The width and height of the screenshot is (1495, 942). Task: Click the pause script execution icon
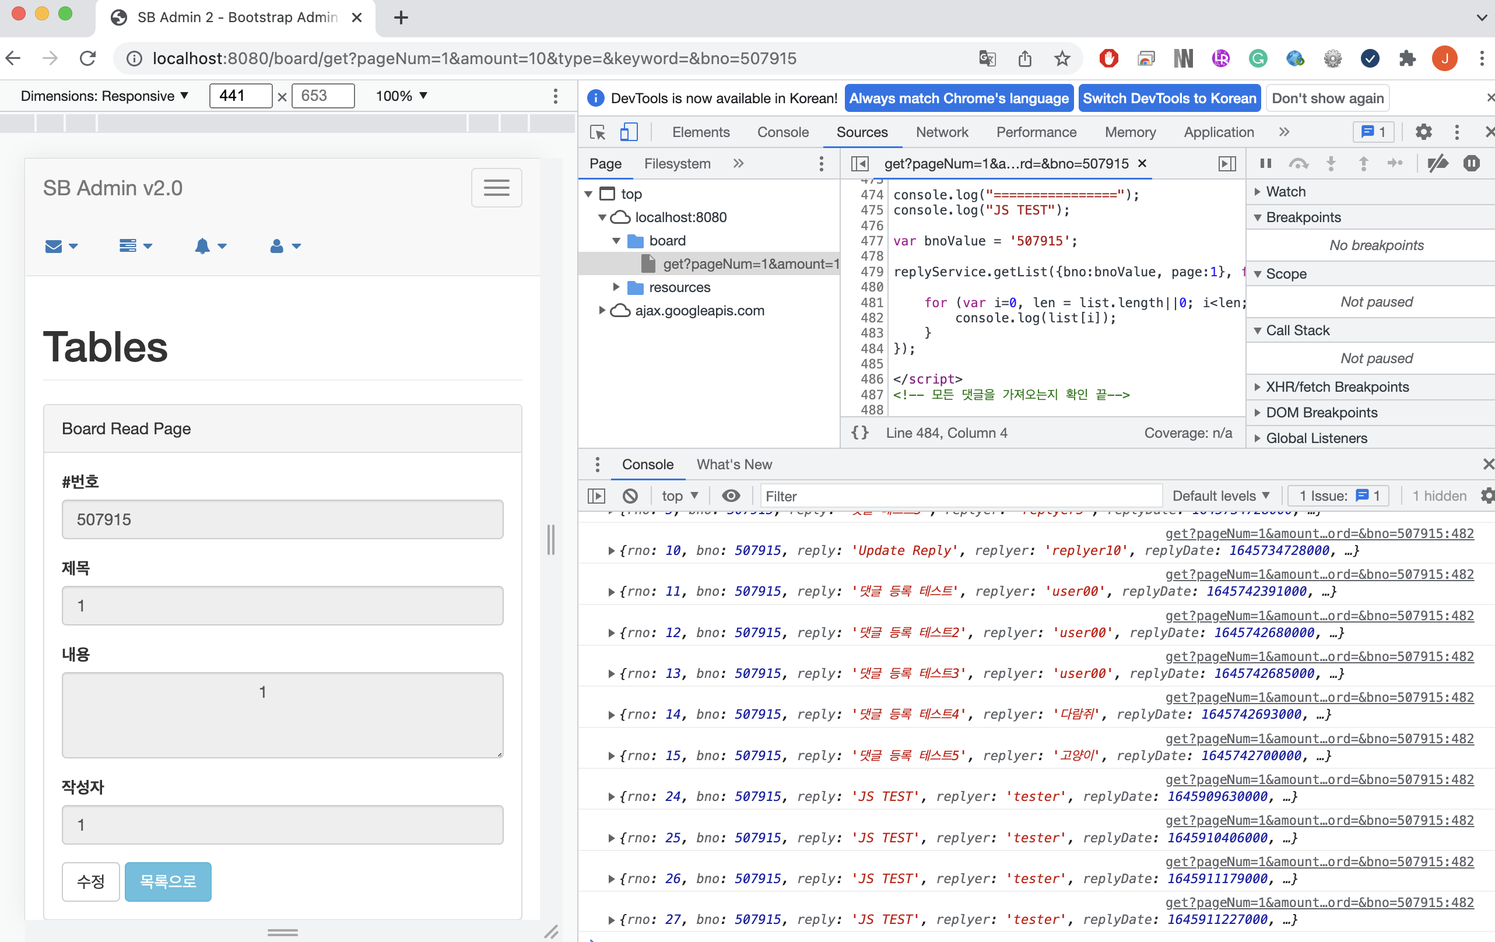1265,164
